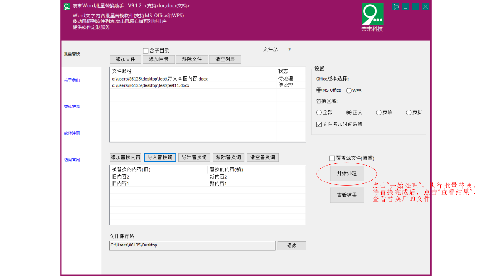This screenshot has height=276, width=492.
Task: Uncheck 文件名加时间后缀 option
Action: (319, 124)
